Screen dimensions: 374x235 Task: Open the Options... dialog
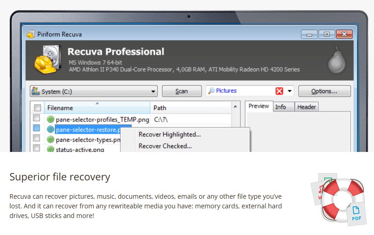click(x=324, y=91)
